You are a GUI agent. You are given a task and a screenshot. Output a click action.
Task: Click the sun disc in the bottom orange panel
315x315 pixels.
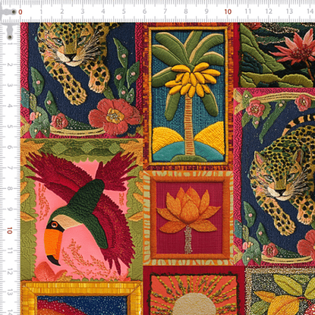pos(194,304)
